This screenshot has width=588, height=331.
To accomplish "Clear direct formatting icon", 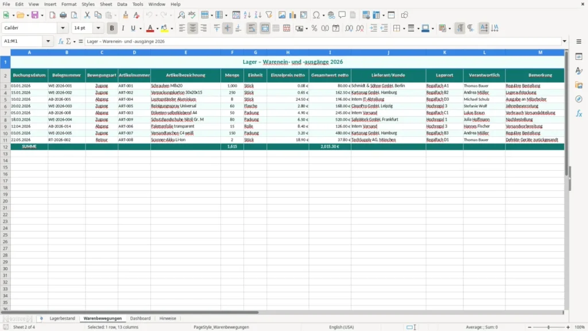I will coord(137,15).
